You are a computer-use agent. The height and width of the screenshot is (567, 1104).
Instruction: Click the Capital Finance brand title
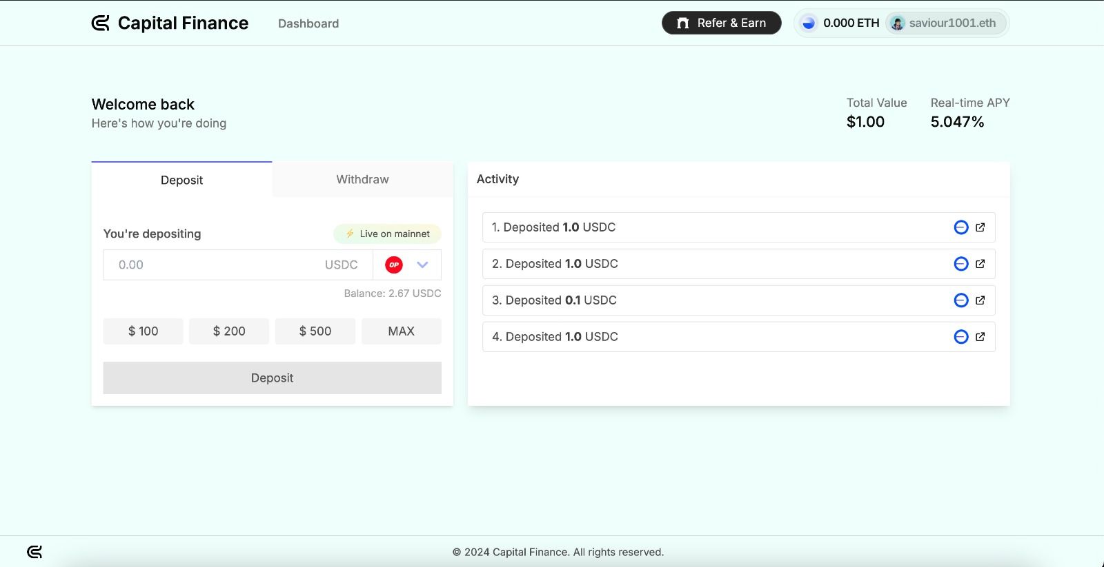point(184,23)
